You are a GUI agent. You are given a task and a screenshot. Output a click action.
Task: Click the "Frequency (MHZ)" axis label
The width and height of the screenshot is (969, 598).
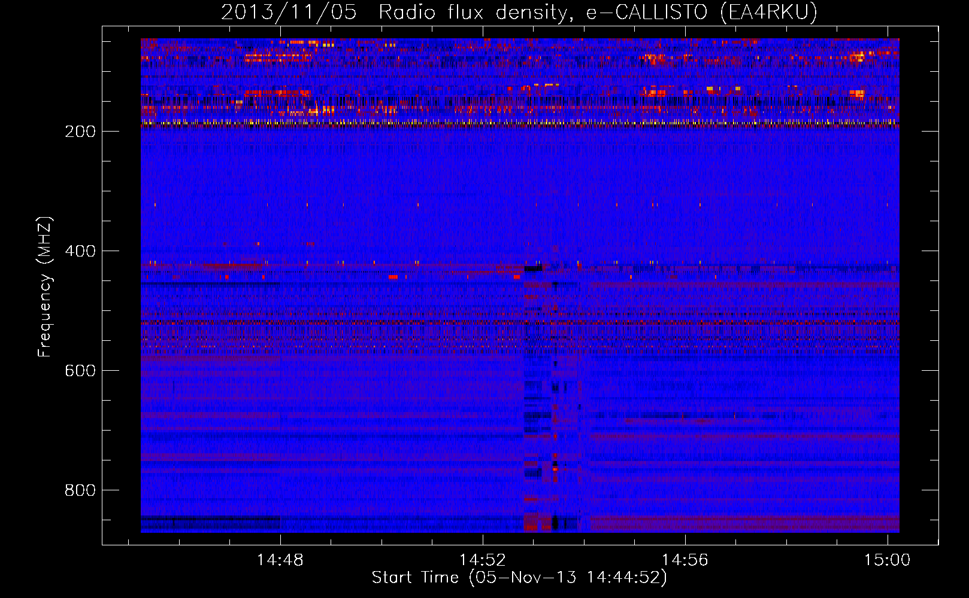tap(45, 287)
